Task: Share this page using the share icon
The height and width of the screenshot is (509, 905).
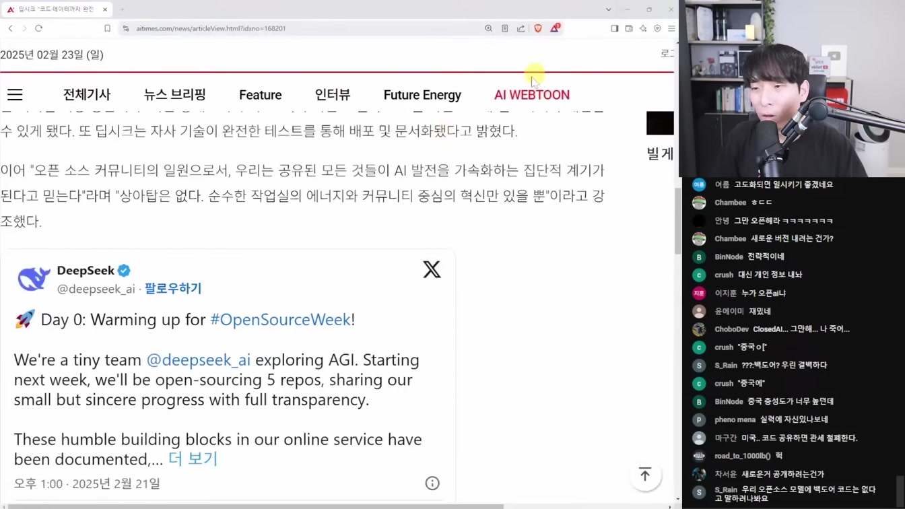Action: pos(521,28)
